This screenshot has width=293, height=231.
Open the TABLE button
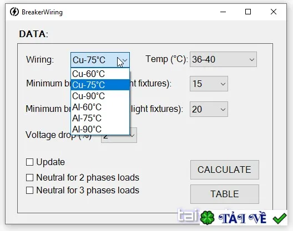click(x=225, y=194)
